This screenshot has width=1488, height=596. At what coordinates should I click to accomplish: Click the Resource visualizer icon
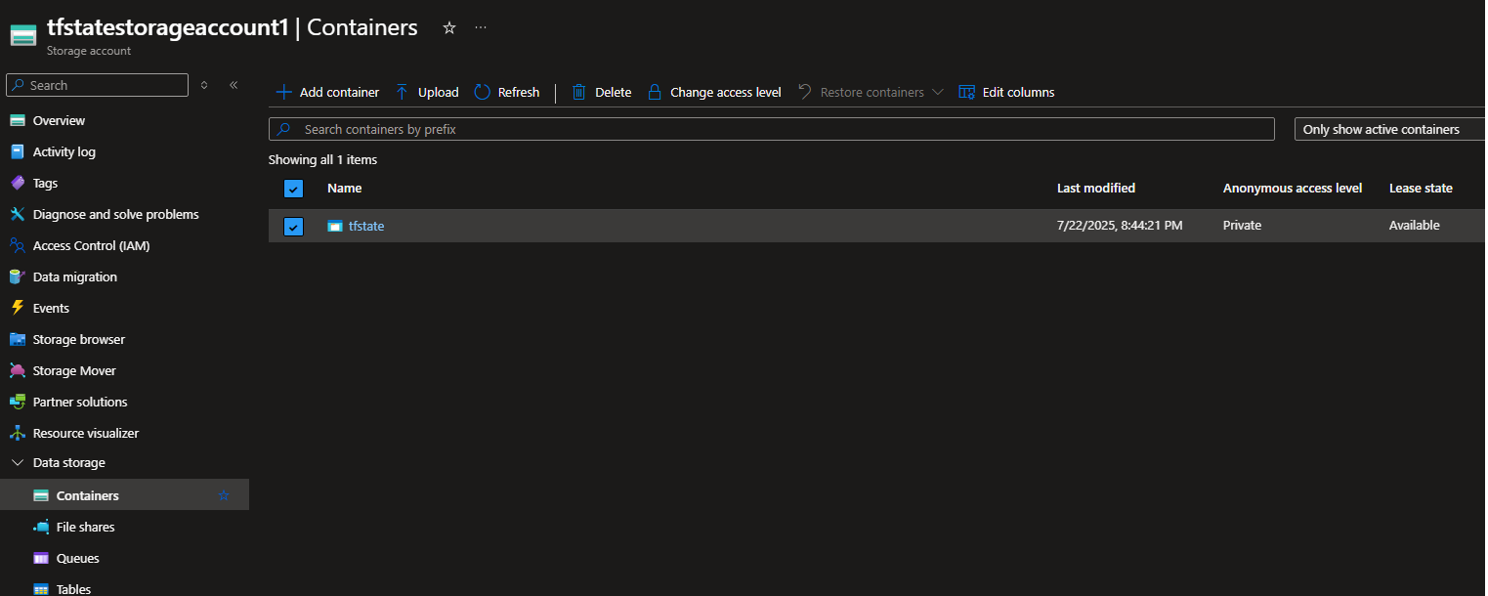(17, 434)
